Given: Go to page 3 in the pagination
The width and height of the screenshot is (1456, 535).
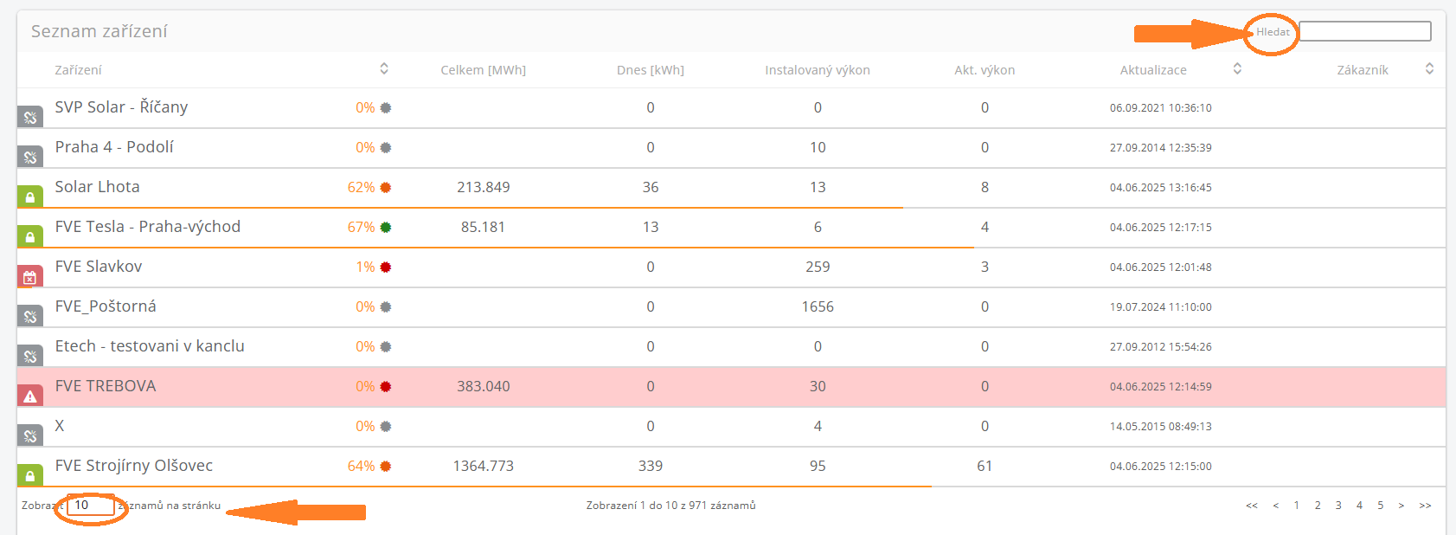Looking at the screenshot, I should [x=1338, y=506].
